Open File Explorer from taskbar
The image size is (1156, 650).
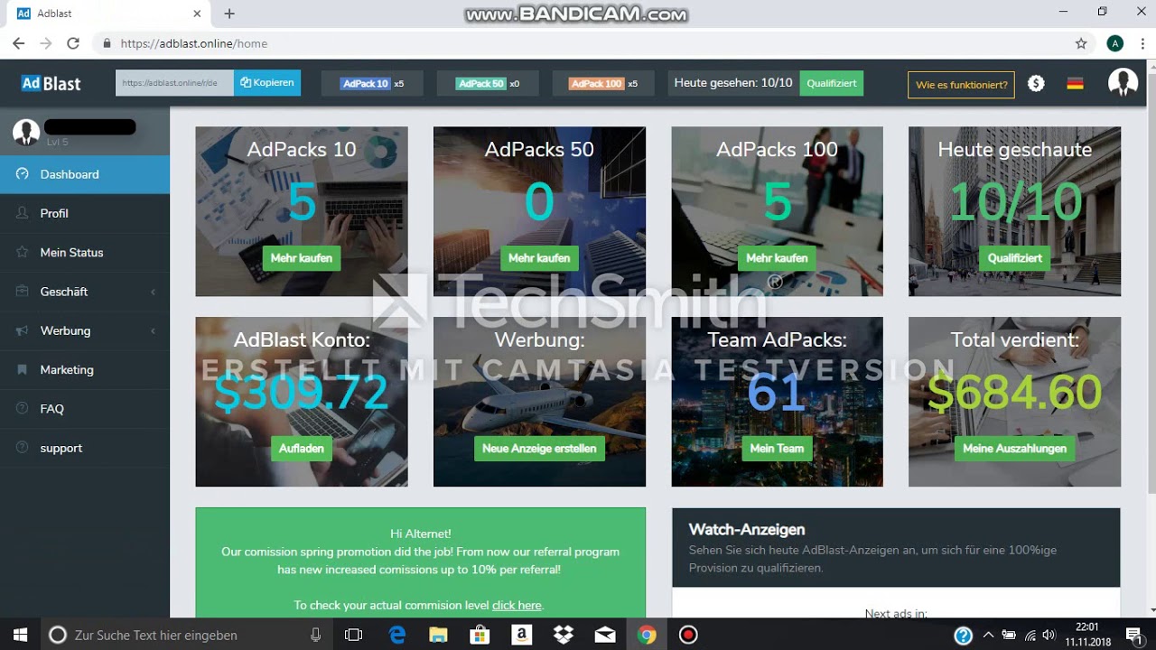point(438,635)
